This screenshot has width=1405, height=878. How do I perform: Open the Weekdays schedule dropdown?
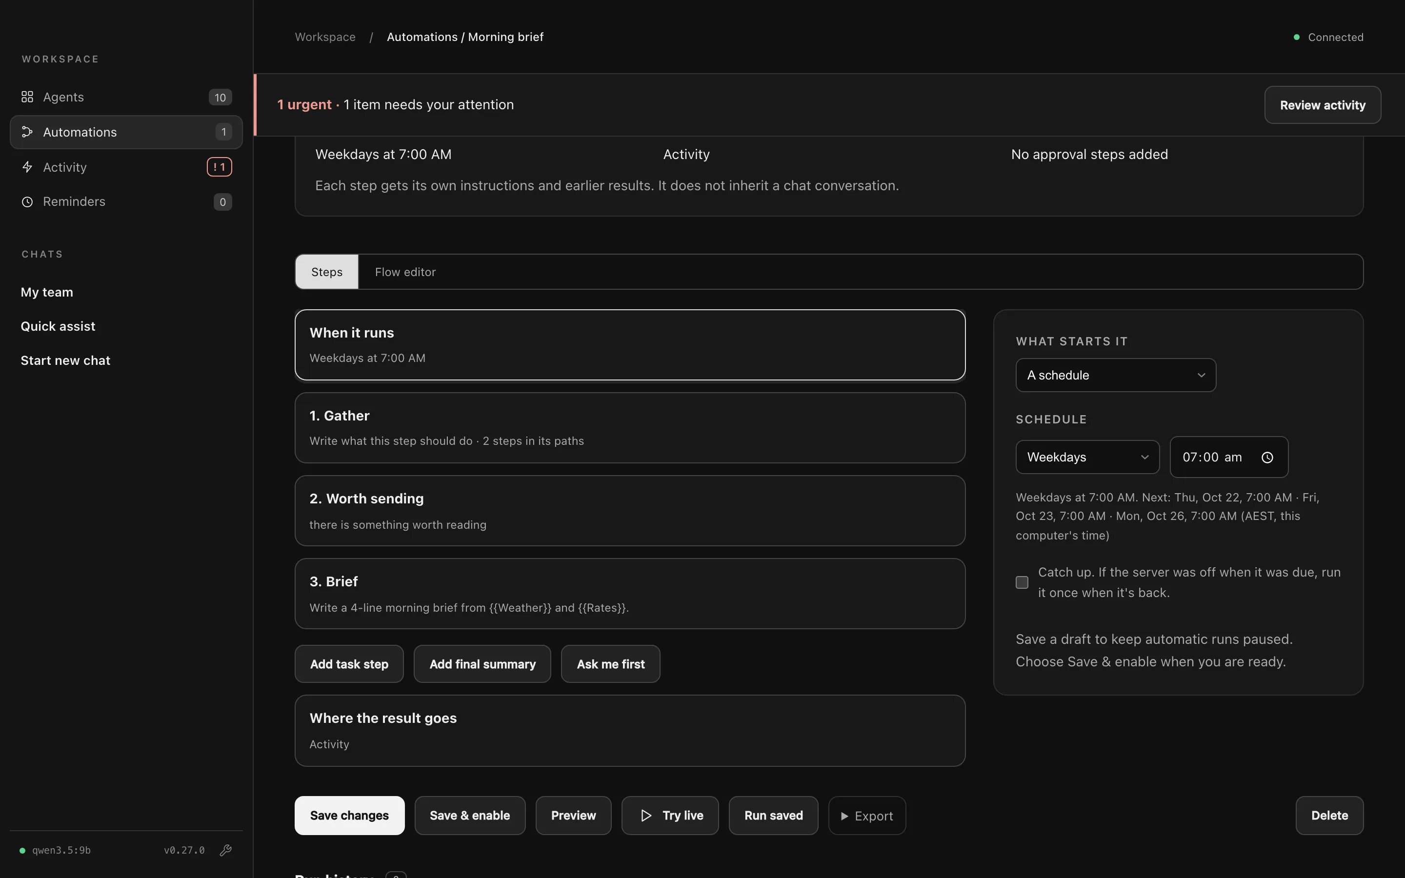point(1087,457)
